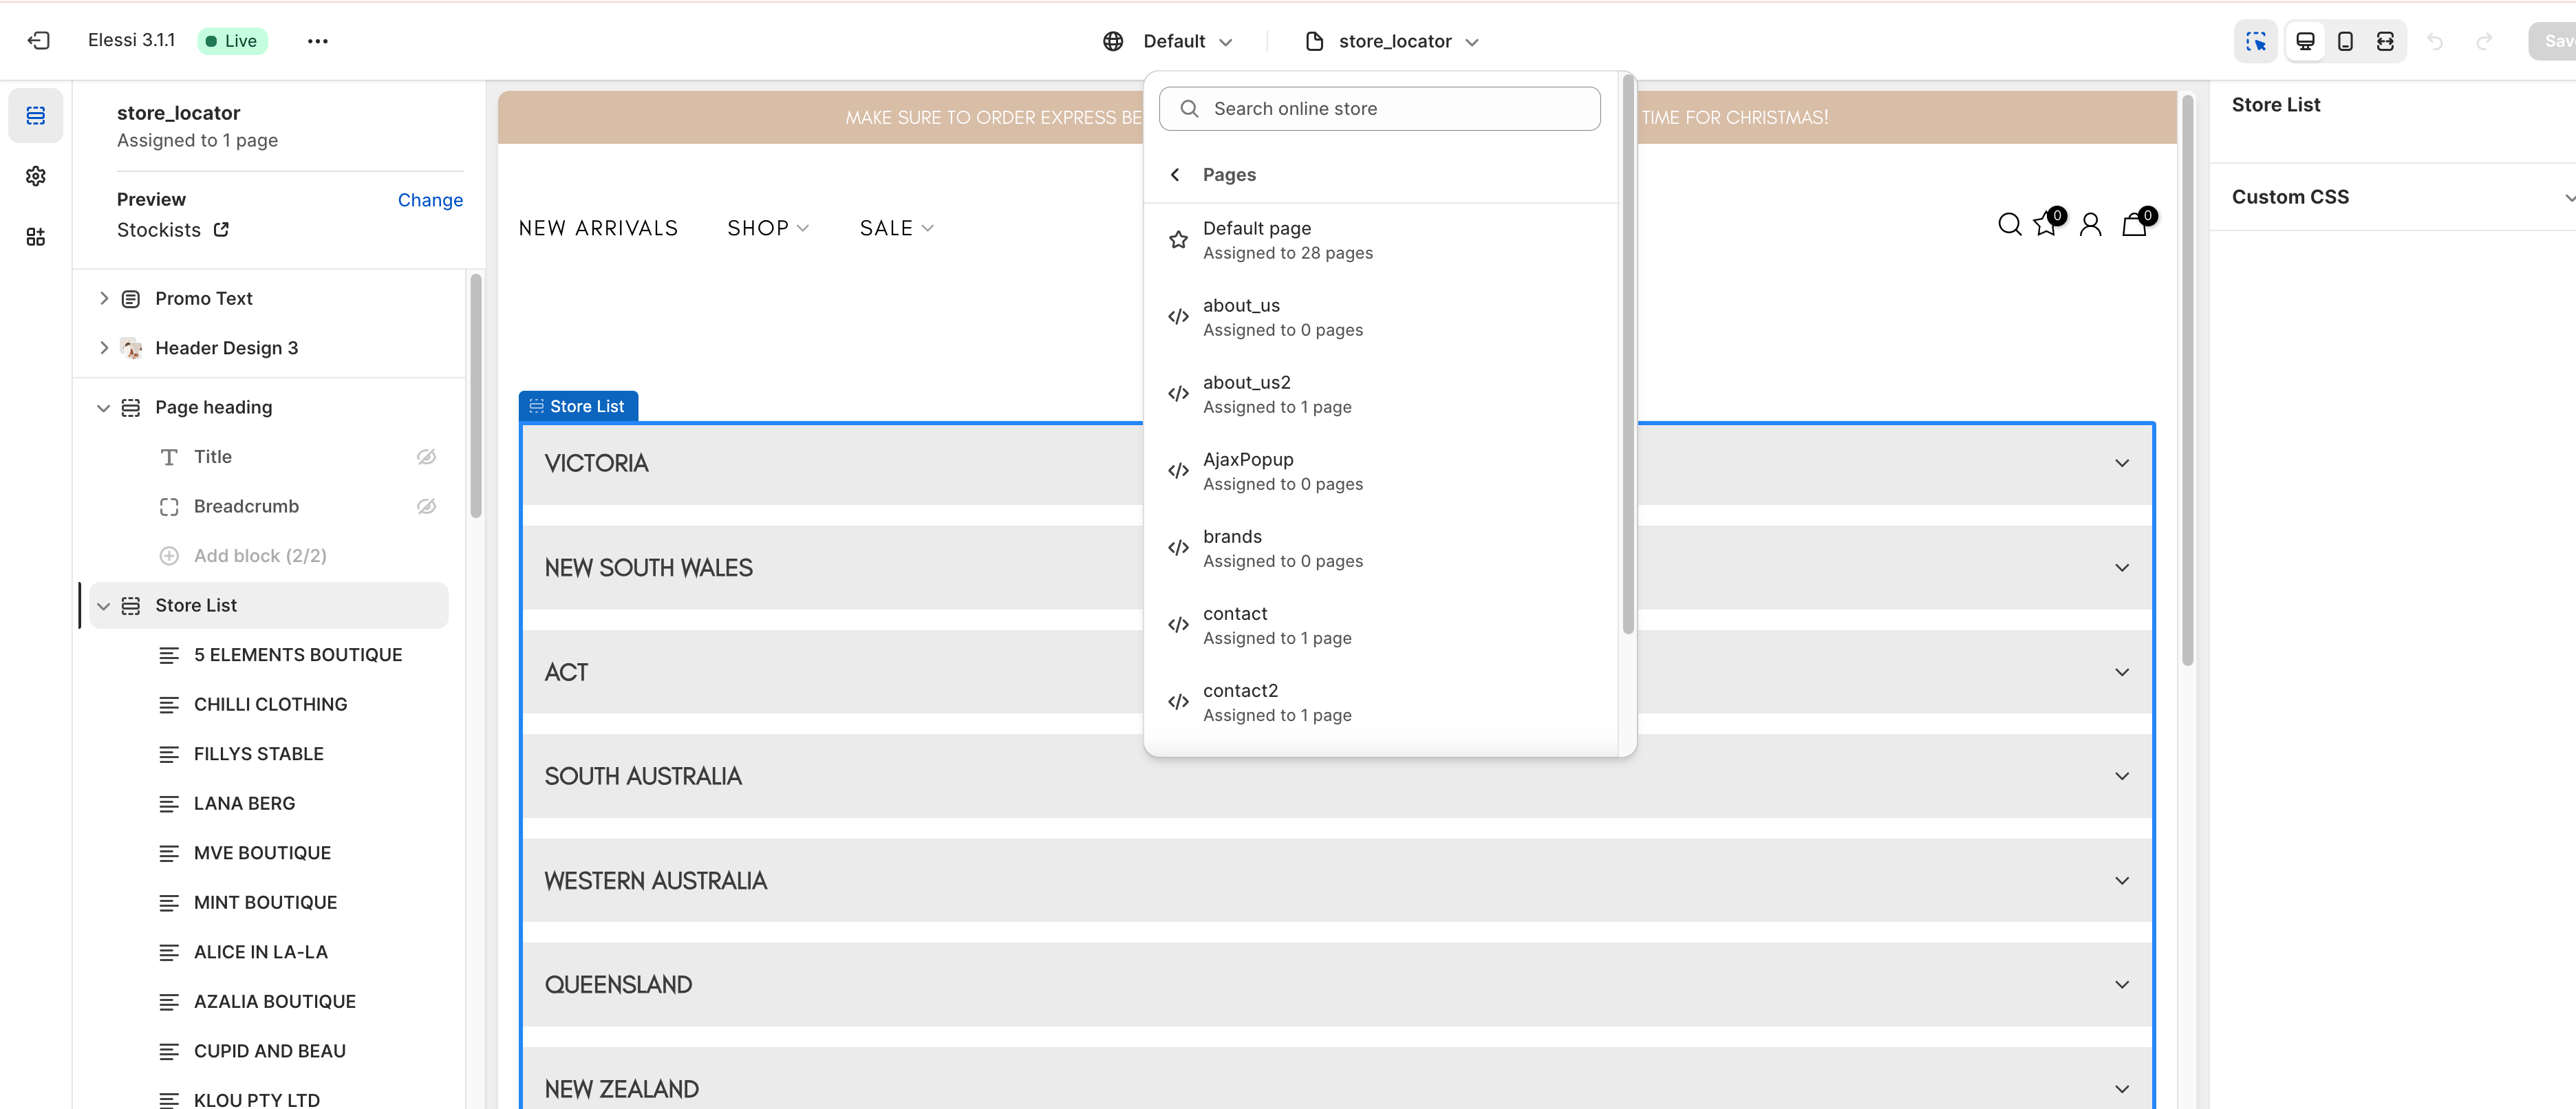The image size is (2576, 1109).
Task: Collapse the Store List section
Action: pos(104,606)
